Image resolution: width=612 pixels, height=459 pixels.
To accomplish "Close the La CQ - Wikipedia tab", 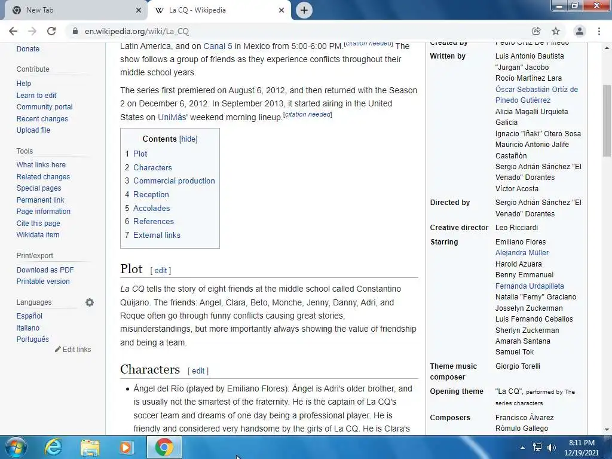I will (x=281, y=10).
